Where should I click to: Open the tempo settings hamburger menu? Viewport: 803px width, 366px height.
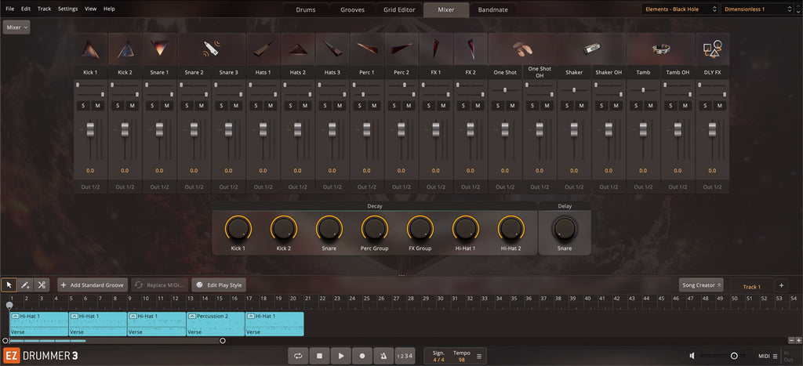[x=479, y=357]
